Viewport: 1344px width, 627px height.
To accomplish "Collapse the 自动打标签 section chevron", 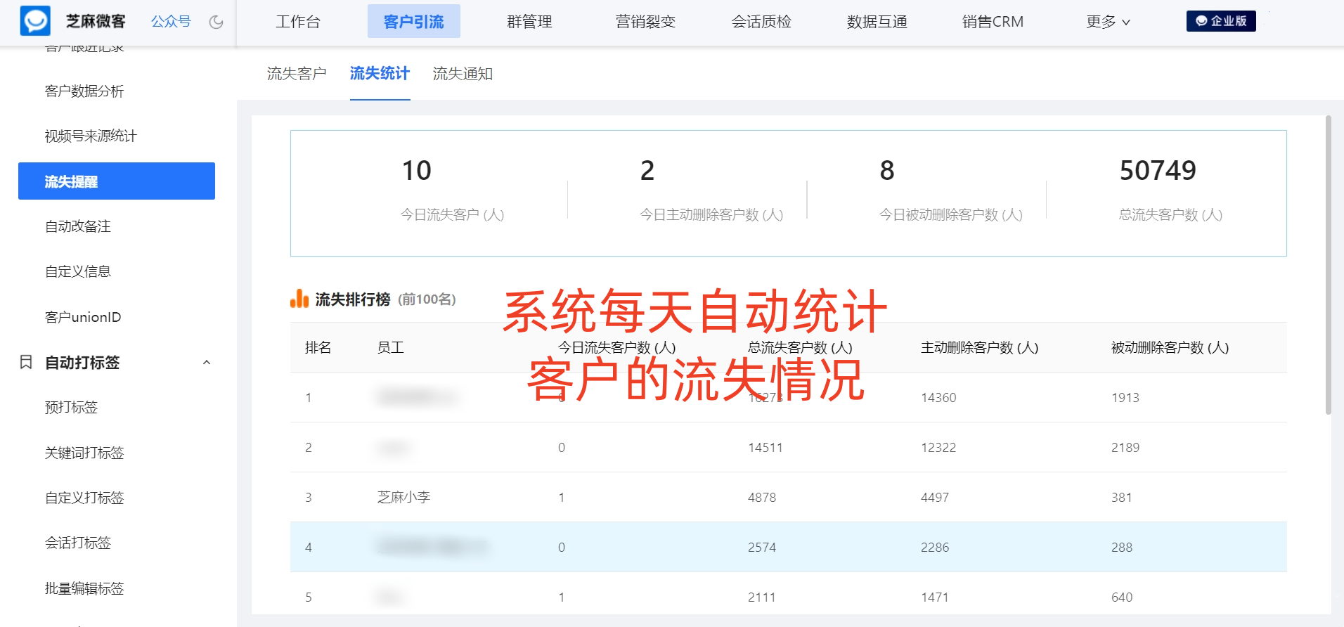I will tap(207, 363).
